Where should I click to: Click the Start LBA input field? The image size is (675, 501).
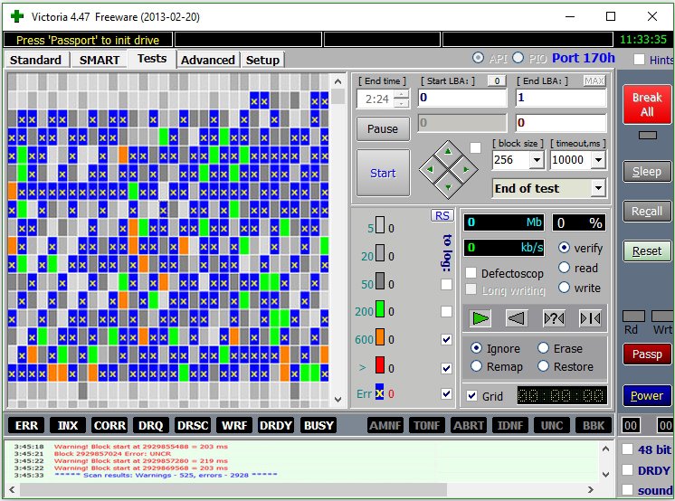462,98
